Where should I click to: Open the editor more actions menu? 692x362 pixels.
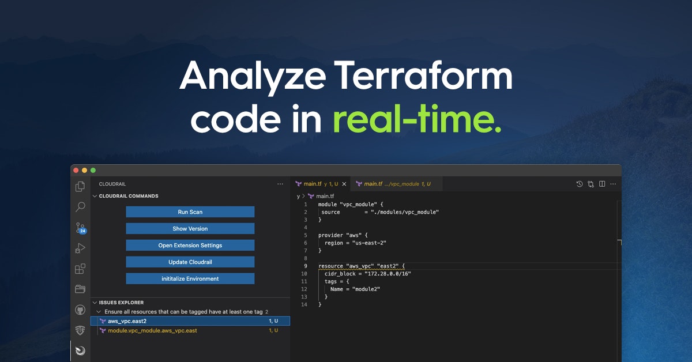[x=613, y=183]
